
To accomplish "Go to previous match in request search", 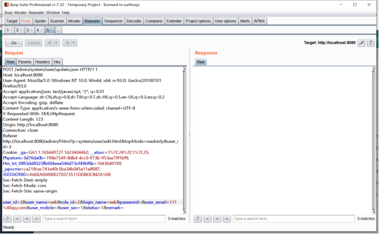I will click(17, 219).
